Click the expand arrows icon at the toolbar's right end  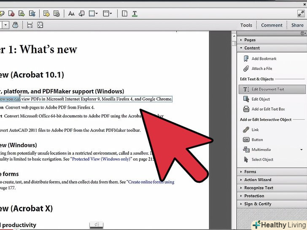301,13
